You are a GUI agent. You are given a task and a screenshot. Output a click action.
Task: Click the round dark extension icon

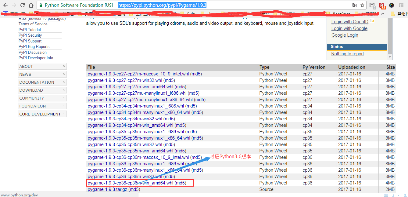(392, 5)
